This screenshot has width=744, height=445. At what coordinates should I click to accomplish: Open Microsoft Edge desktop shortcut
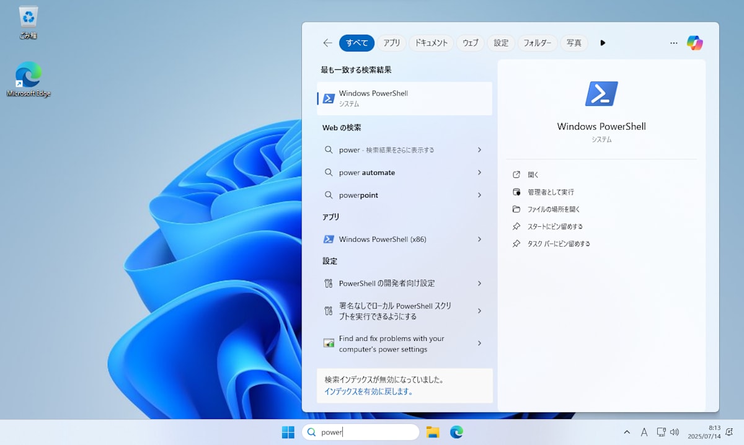coord(29,79)
